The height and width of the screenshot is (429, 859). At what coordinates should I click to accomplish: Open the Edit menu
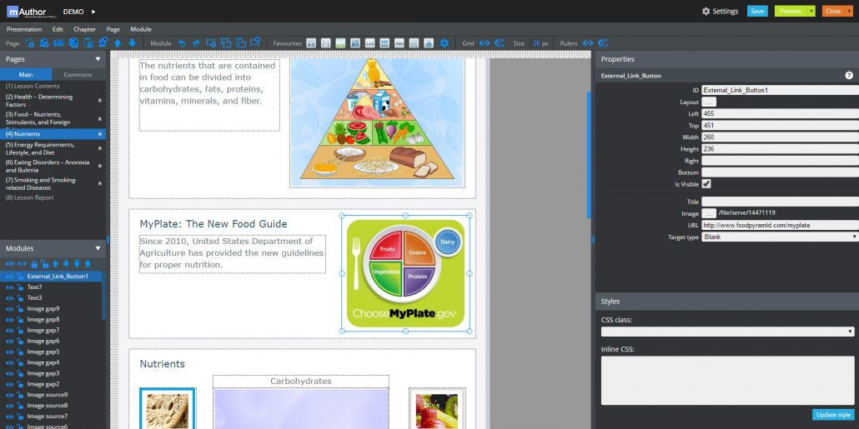(x=58, y=29)
